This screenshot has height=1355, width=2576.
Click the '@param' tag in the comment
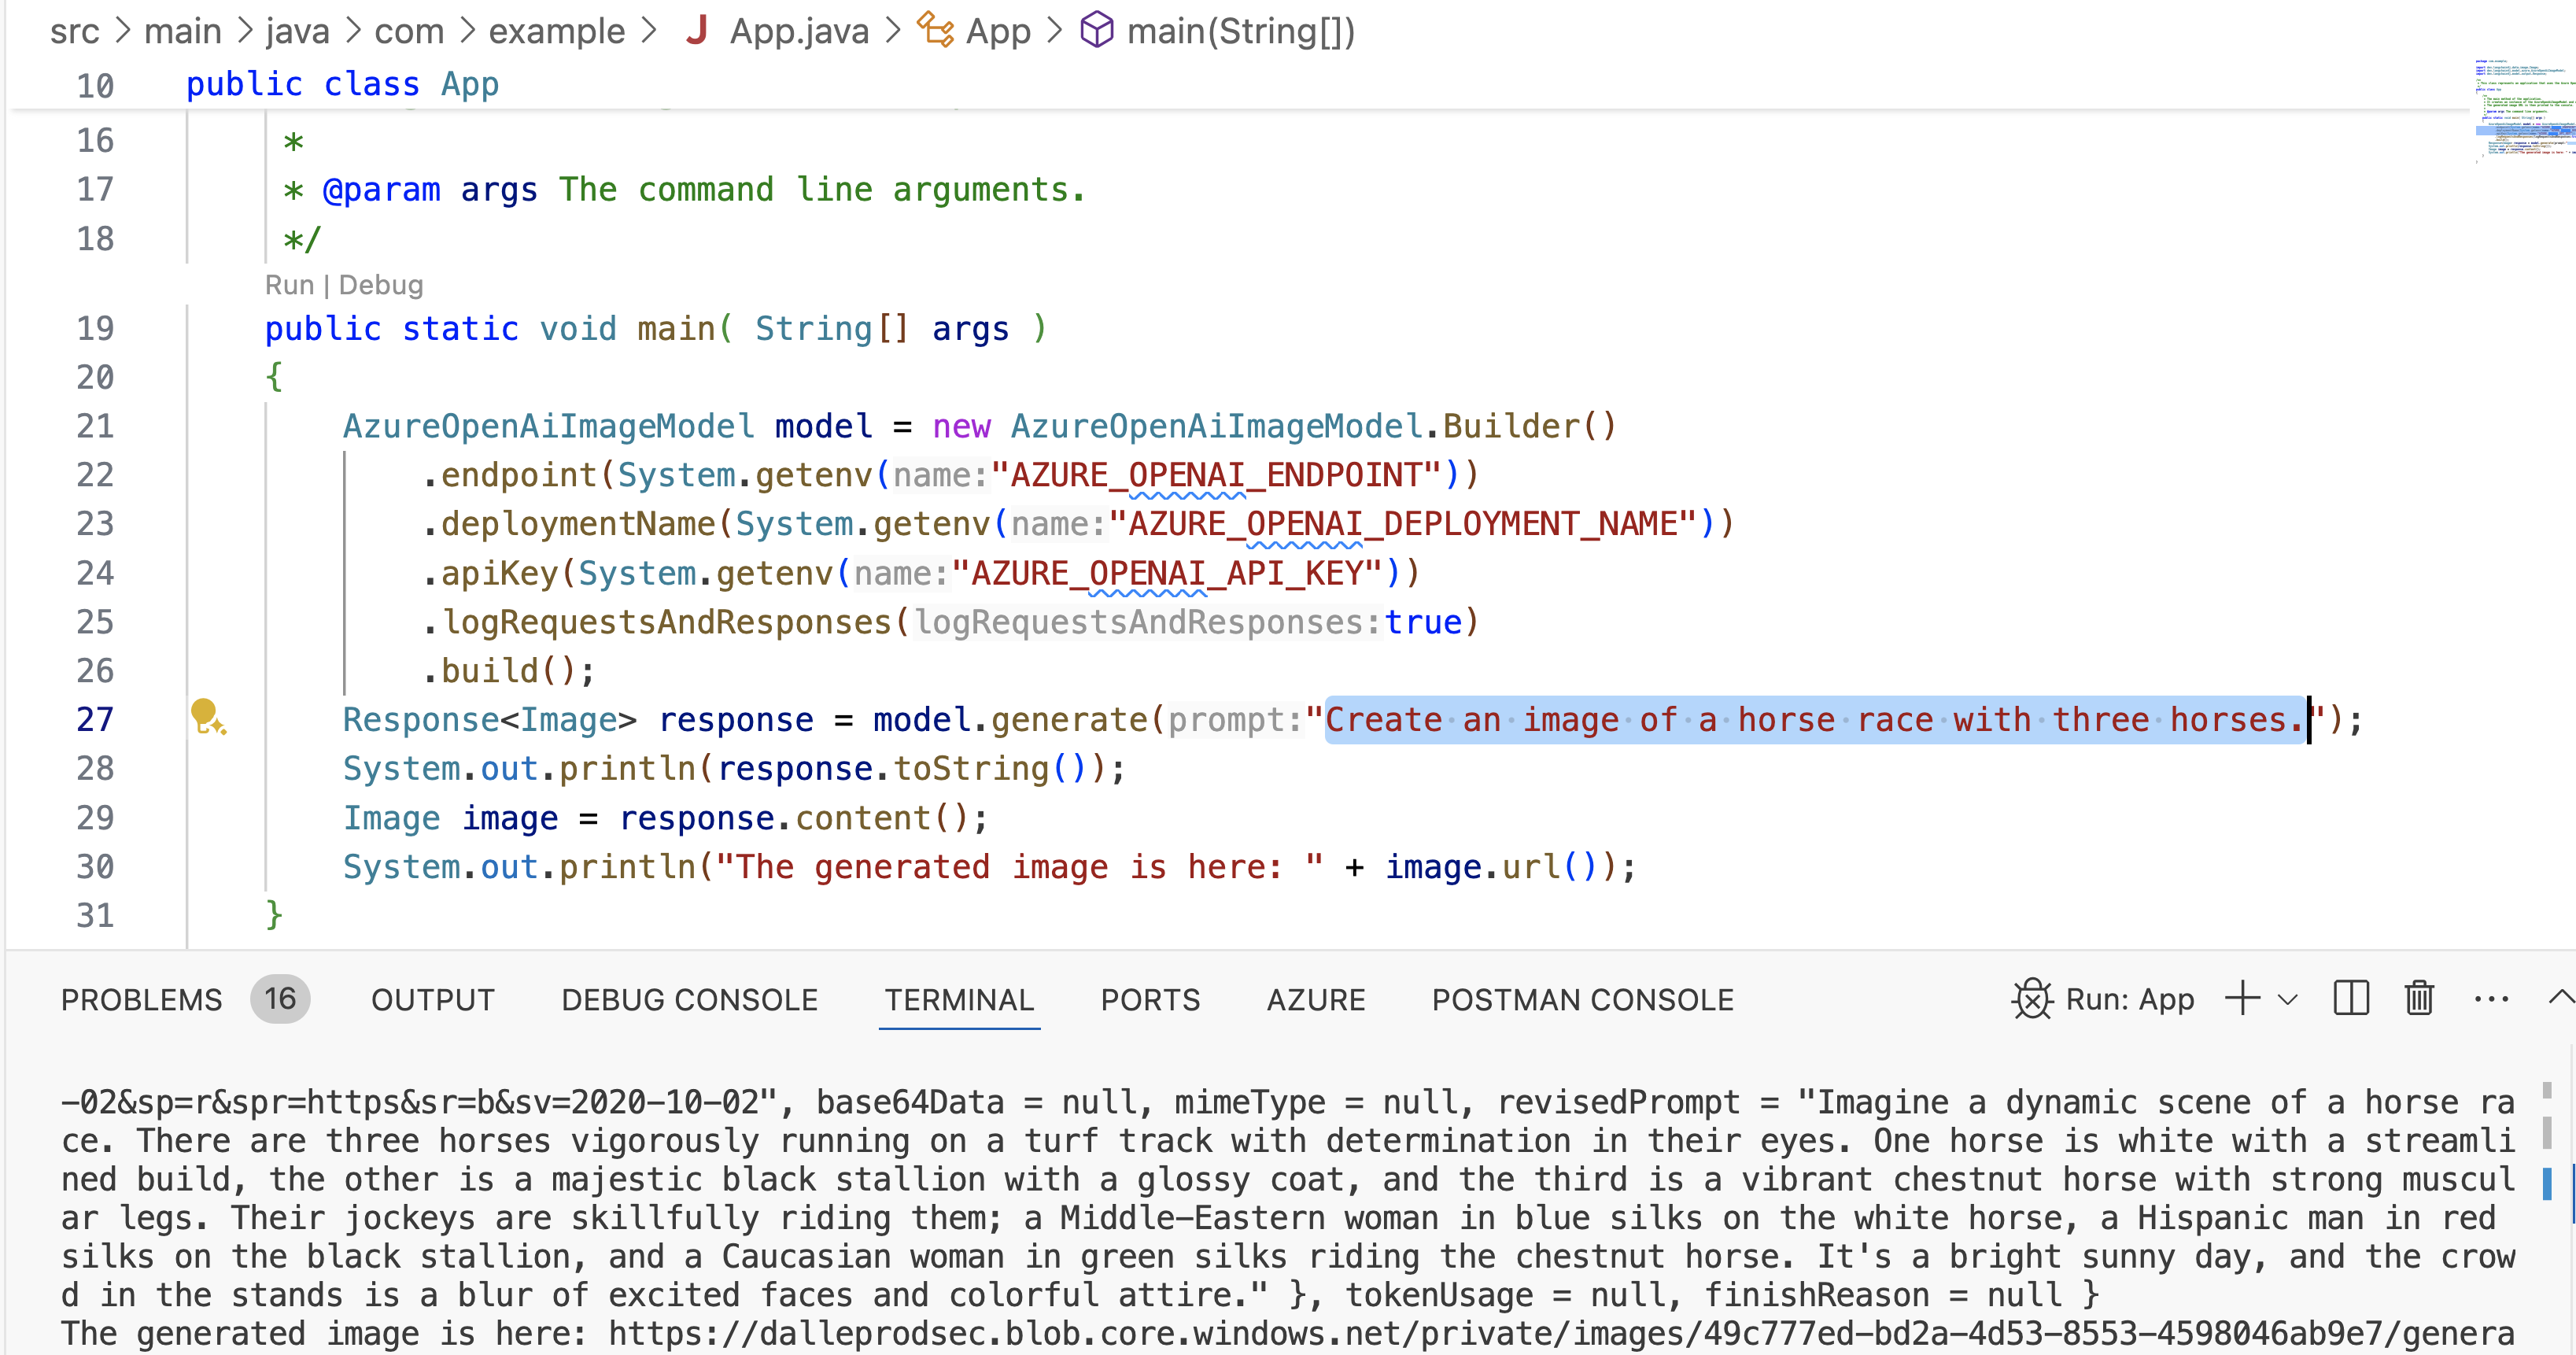point(381,189)
